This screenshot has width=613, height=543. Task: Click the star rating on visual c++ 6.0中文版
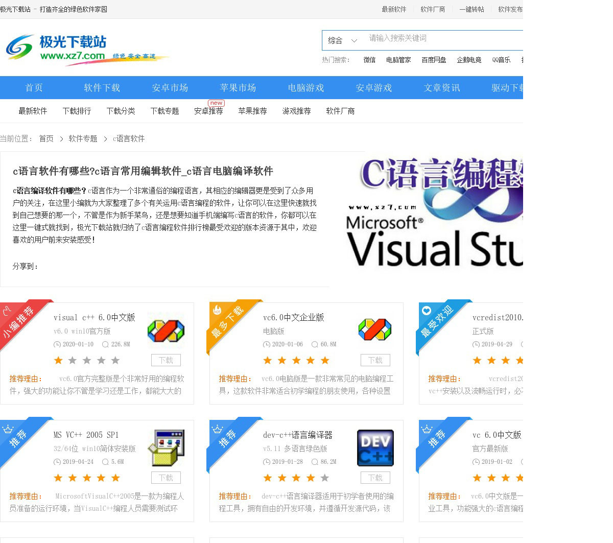tap(87, 361)
